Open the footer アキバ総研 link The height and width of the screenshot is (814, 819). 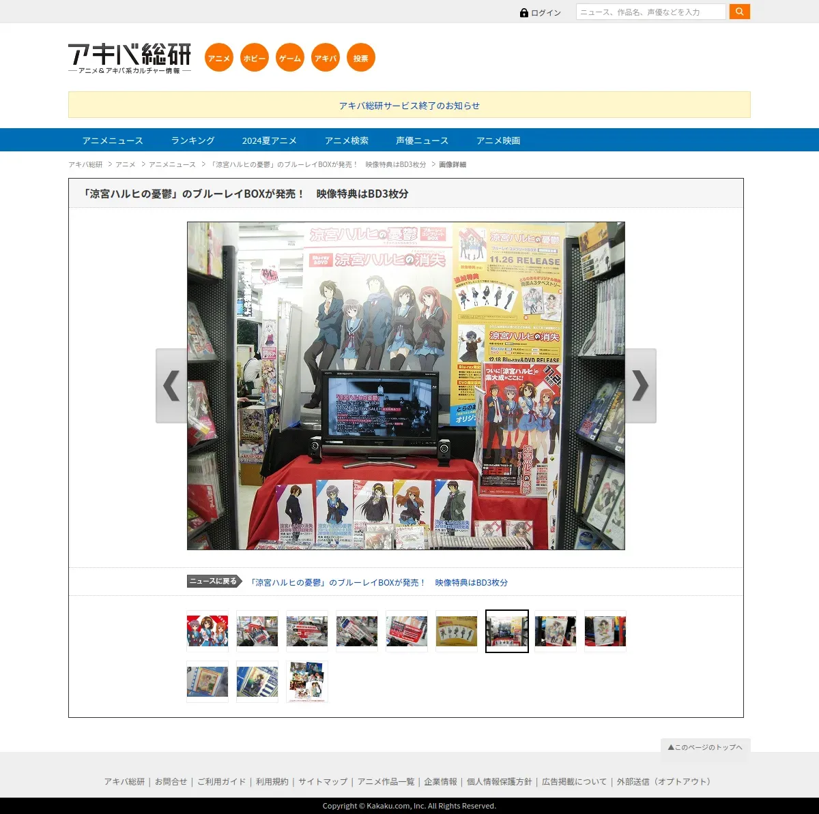(124, 782)
